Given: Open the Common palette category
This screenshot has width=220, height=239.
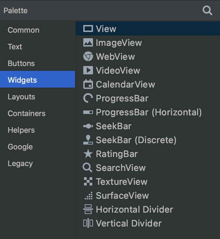Looking at the screenshot, I should 24,30.
